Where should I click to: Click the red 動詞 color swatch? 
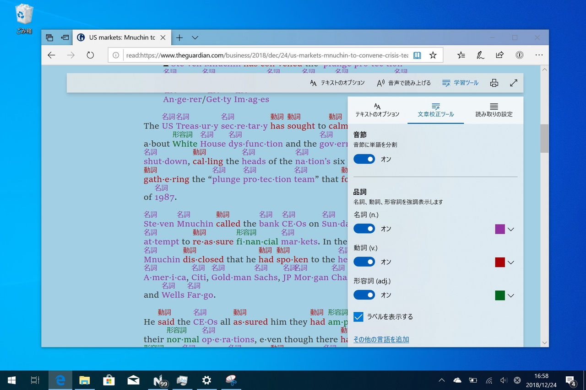(500, 262)
